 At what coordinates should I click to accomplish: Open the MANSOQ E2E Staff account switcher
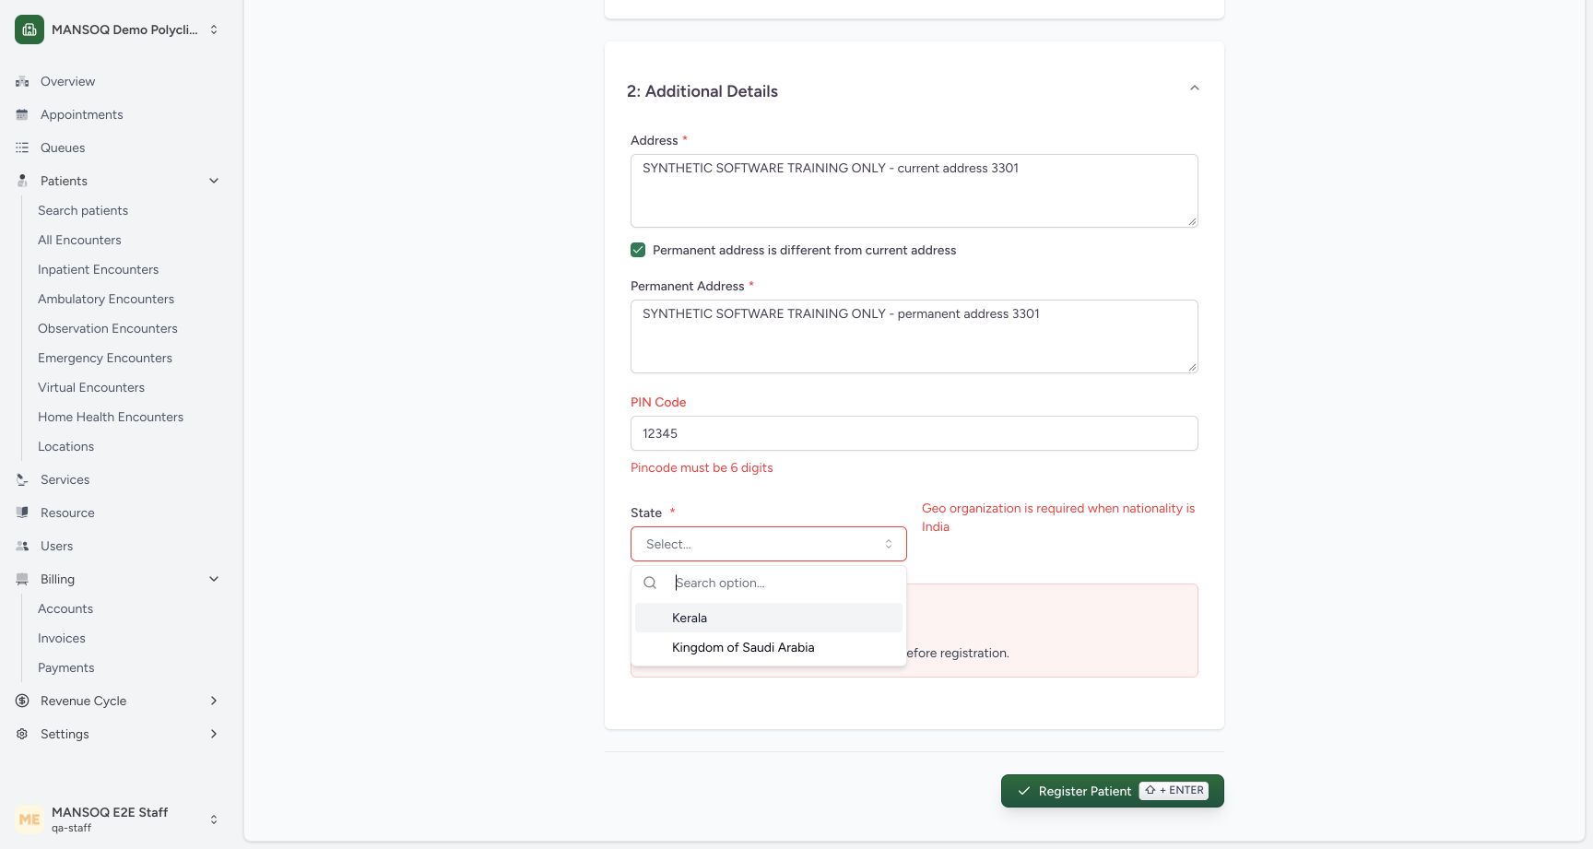[118, 819]
